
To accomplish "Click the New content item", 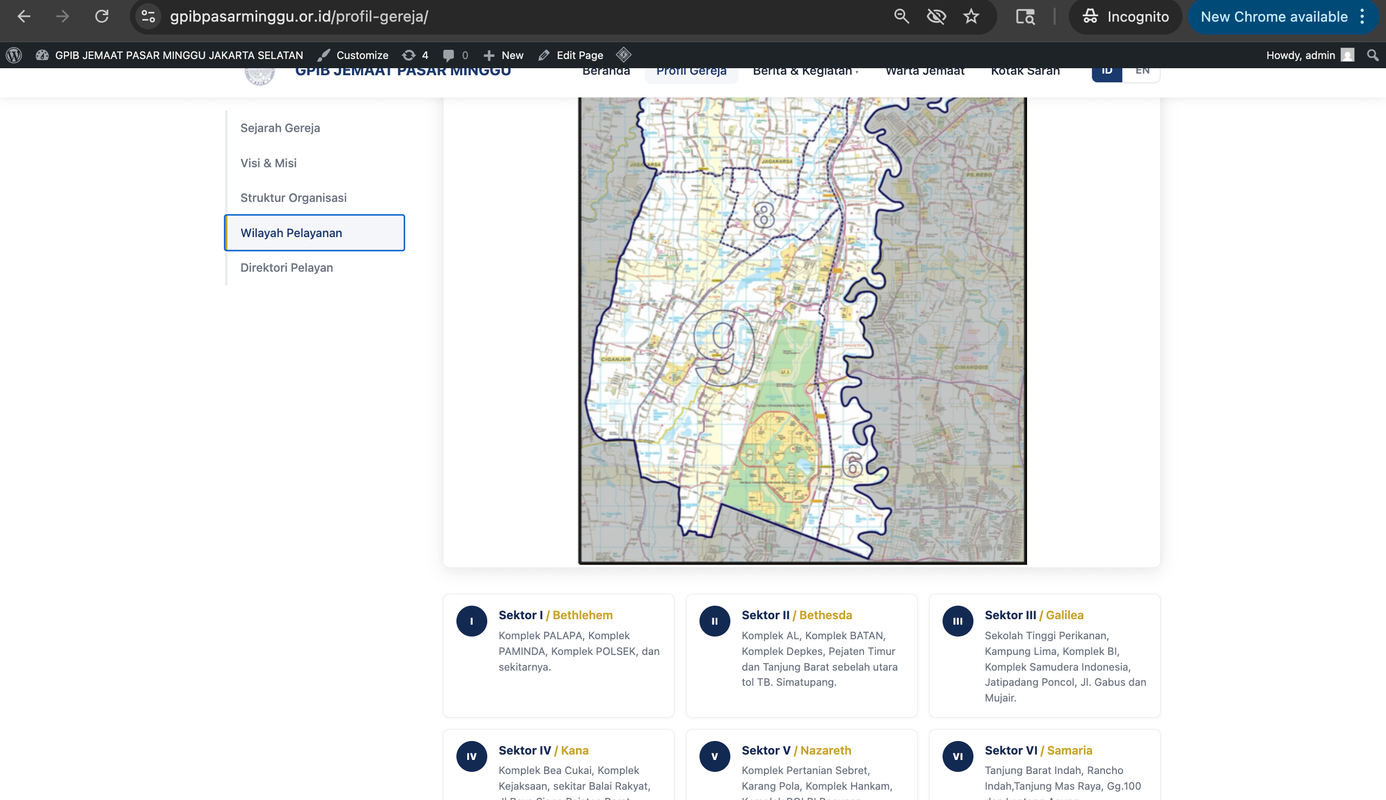I will pyautogui.click(x=504, y=55).
